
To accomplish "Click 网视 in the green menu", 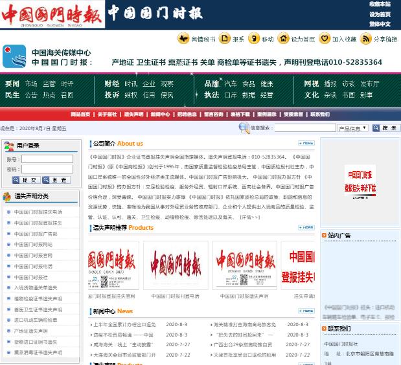I will (311, 83).
